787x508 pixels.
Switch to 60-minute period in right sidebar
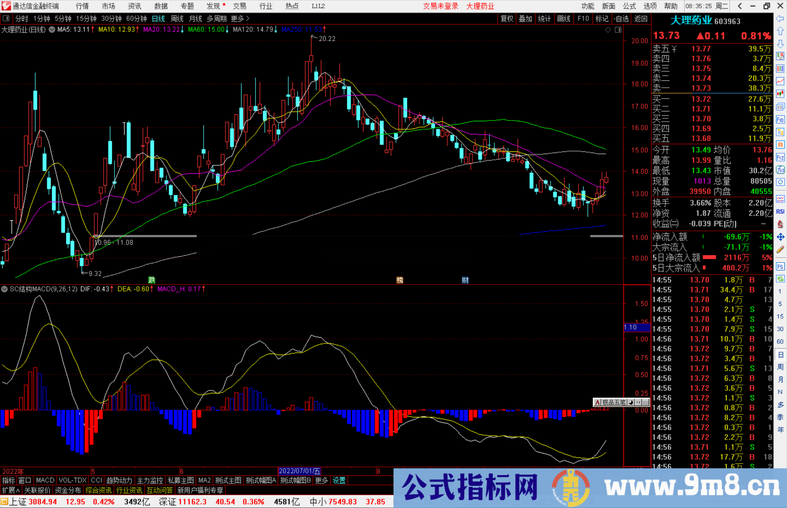click(780, 342)
